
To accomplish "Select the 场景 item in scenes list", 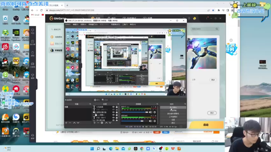I will (78, 107).
